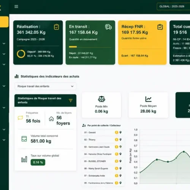Click the coin badge on row 04 Olivier Ferdinand
190x190 pixels.
tap(117, 154)
